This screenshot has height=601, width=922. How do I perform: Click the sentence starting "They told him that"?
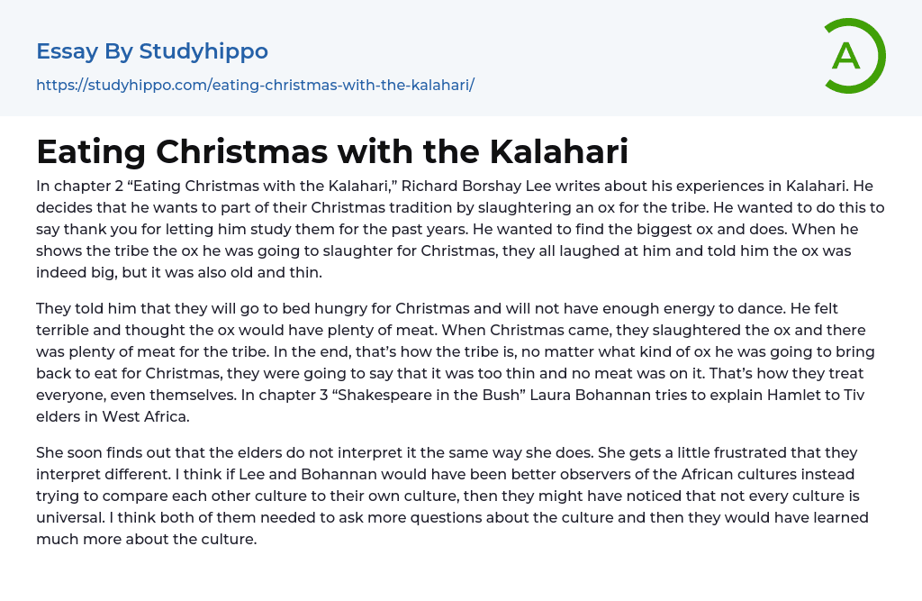pos(270,308)
